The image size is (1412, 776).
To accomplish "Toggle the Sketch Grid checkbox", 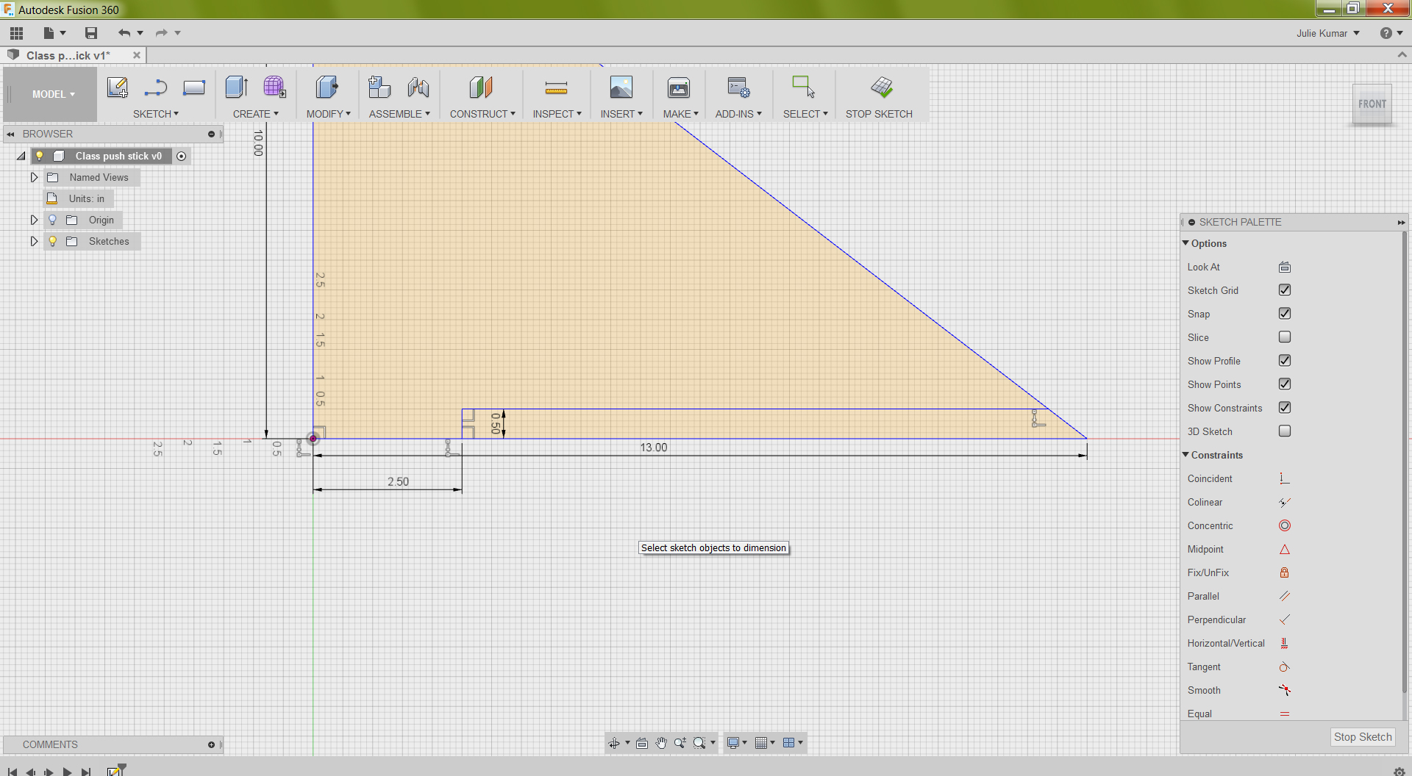I will [x=1285, y=290].
